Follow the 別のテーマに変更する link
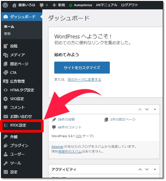The height and width of the screenshot is (181, 166). point(84,80)
